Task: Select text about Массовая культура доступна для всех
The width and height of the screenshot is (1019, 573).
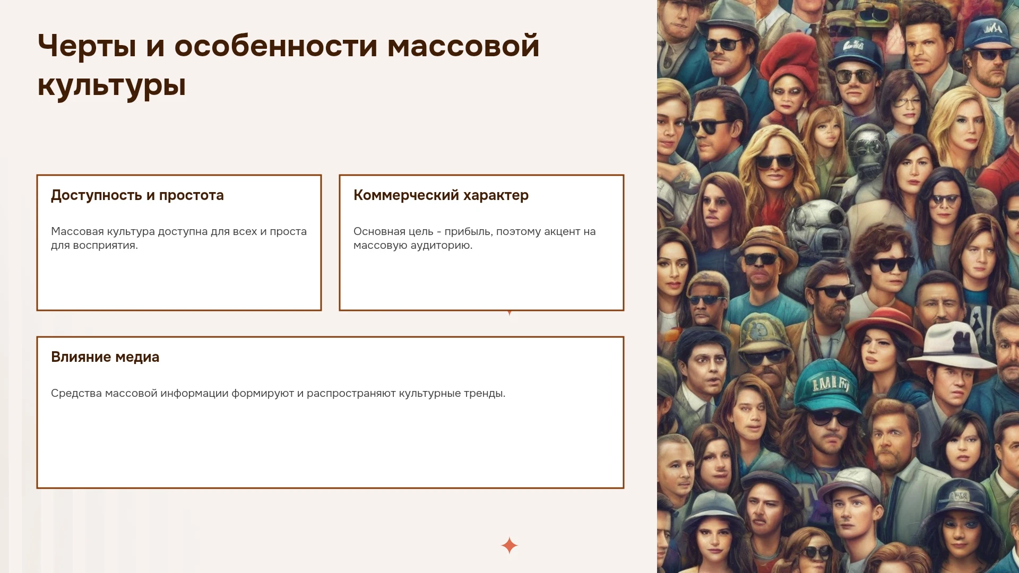Action: 179,238
